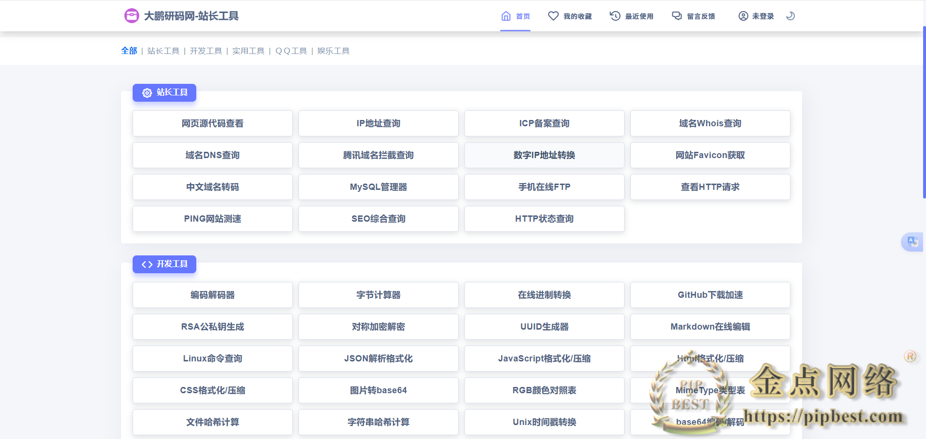
Task: Open 最近使用 recent history
Action: 632,16
